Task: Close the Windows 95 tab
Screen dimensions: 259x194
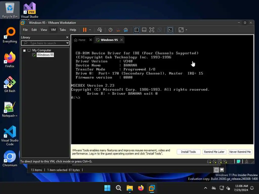Action: 121,40
